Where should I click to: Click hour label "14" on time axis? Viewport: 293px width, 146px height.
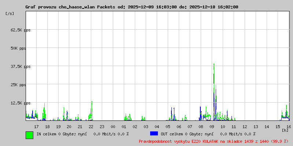(x=267, y=127)
